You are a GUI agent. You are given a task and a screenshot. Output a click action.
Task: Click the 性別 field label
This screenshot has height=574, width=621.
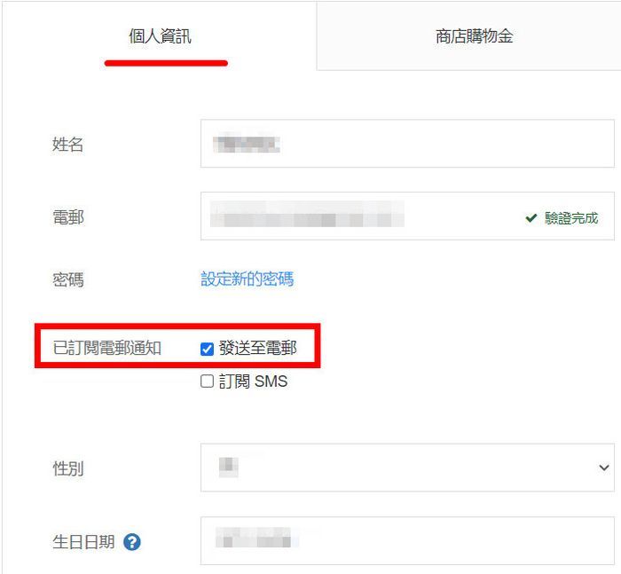(68, 468)
